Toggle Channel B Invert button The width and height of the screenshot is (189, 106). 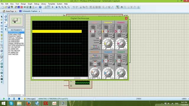point(113,35)
